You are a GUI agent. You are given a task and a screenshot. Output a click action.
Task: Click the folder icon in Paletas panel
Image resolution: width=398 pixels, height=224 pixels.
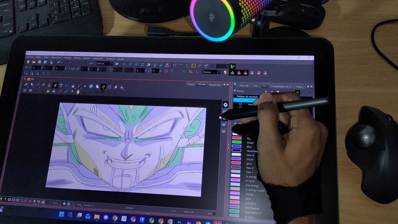278,92
